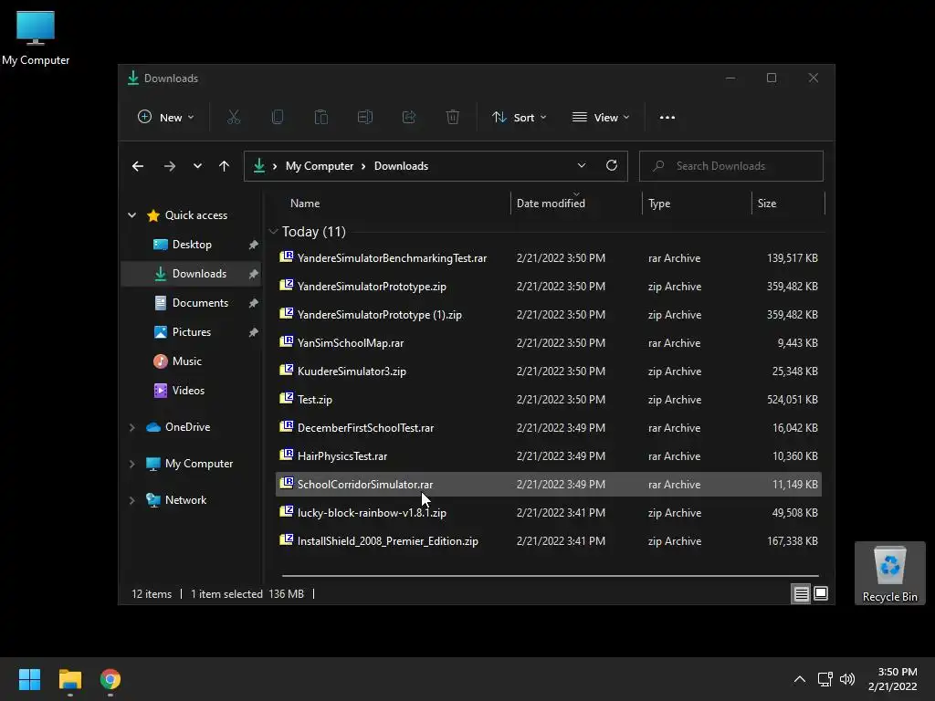Screen dimensions: 935x701
Task: Switch to details view layout icon
Action: point(801,593)
